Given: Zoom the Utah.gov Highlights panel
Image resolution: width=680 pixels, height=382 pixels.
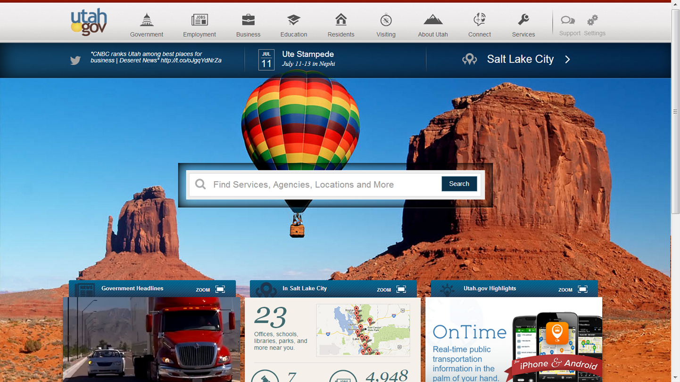Looking at the screenshot, I should tap(582, 289).
